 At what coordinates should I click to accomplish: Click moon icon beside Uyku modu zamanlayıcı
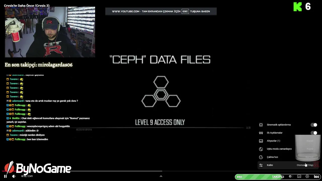click(261, 149)
